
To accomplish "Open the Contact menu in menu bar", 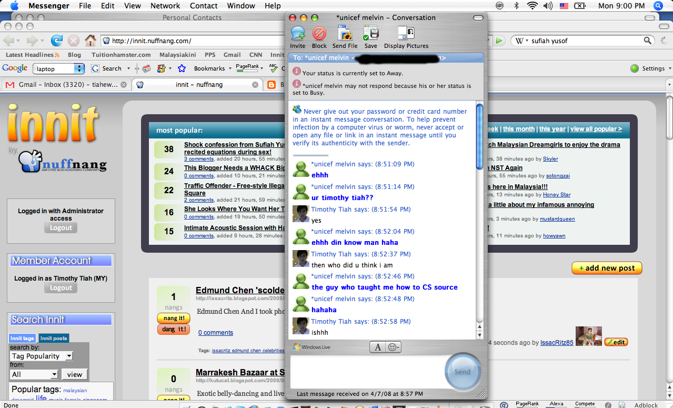I will click(204, 6).
